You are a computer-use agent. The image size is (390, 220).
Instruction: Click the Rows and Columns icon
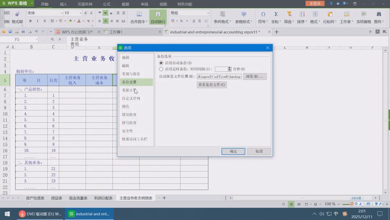[330, 14]
